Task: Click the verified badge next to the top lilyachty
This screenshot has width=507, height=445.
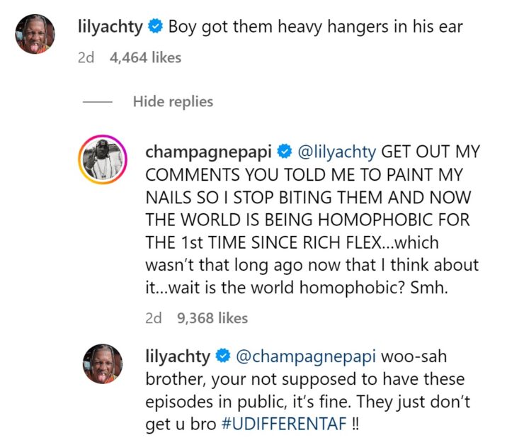Action: coord(155,26)
